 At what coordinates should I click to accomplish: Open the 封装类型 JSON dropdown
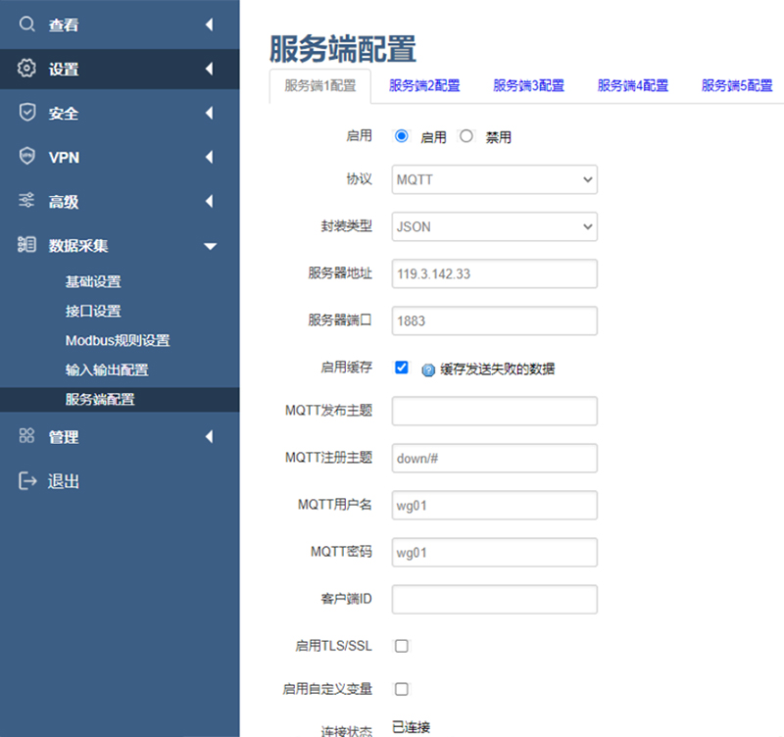click(494, 226)
